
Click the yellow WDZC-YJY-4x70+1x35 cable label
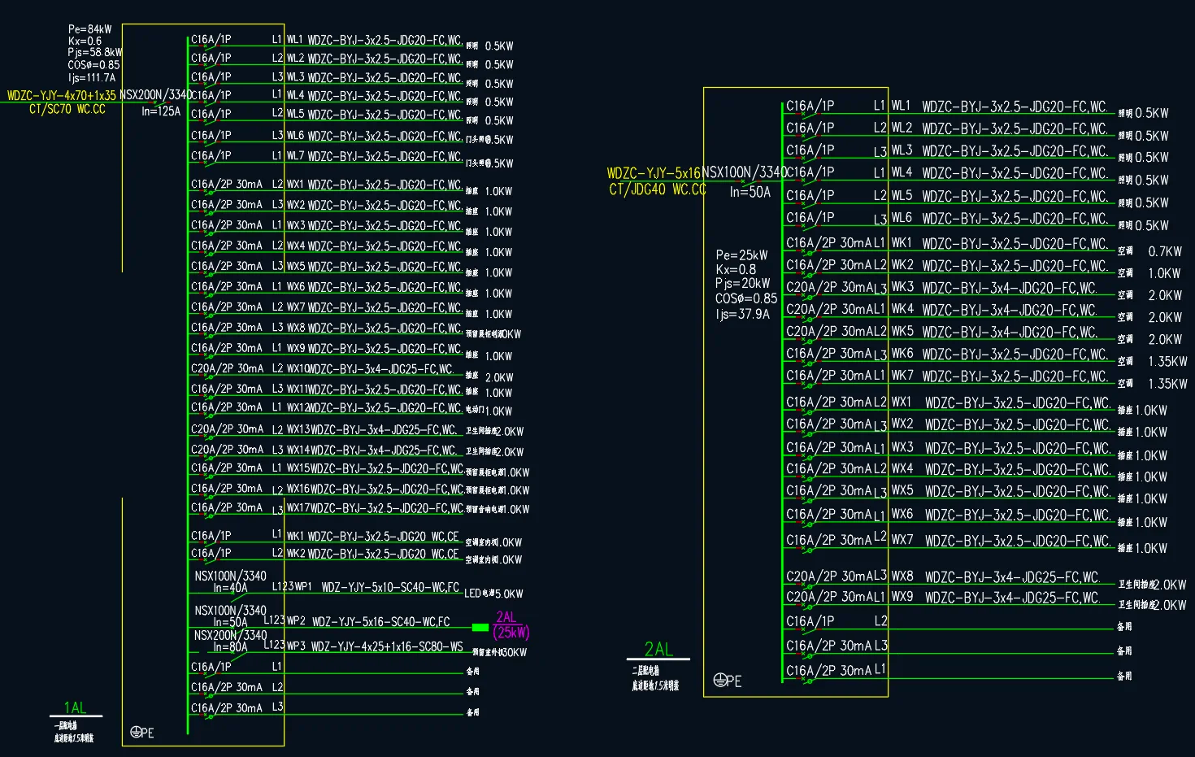pyautogui.click(x=62, y=96)
